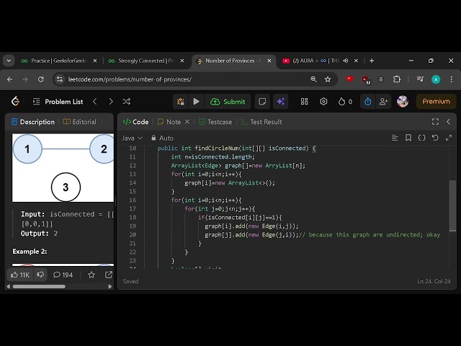
Task: Open the notes sticky icon
Action: pos(263,102)
